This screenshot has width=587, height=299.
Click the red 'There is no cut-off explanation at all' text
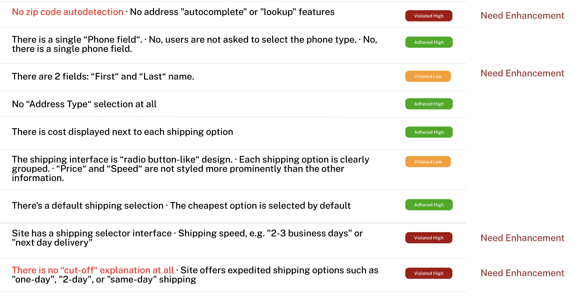pos(93,270)
